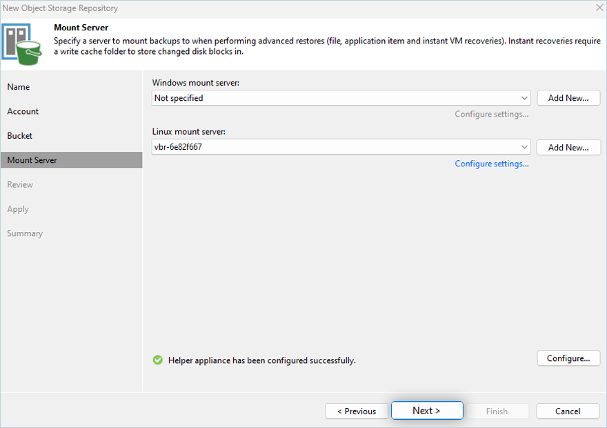Click the green success checkmark icon

point(158,360)
